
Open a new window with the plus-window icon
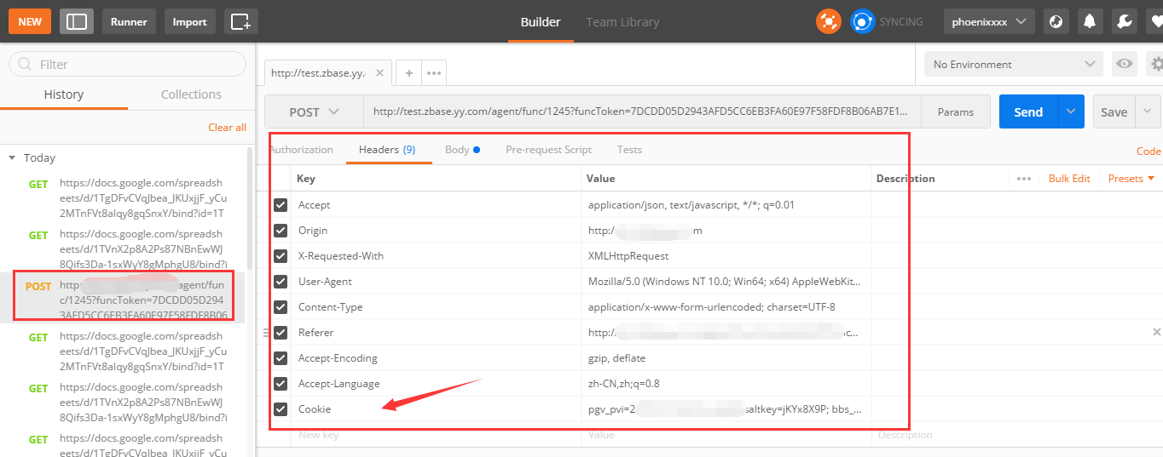[x=241, y=21]
